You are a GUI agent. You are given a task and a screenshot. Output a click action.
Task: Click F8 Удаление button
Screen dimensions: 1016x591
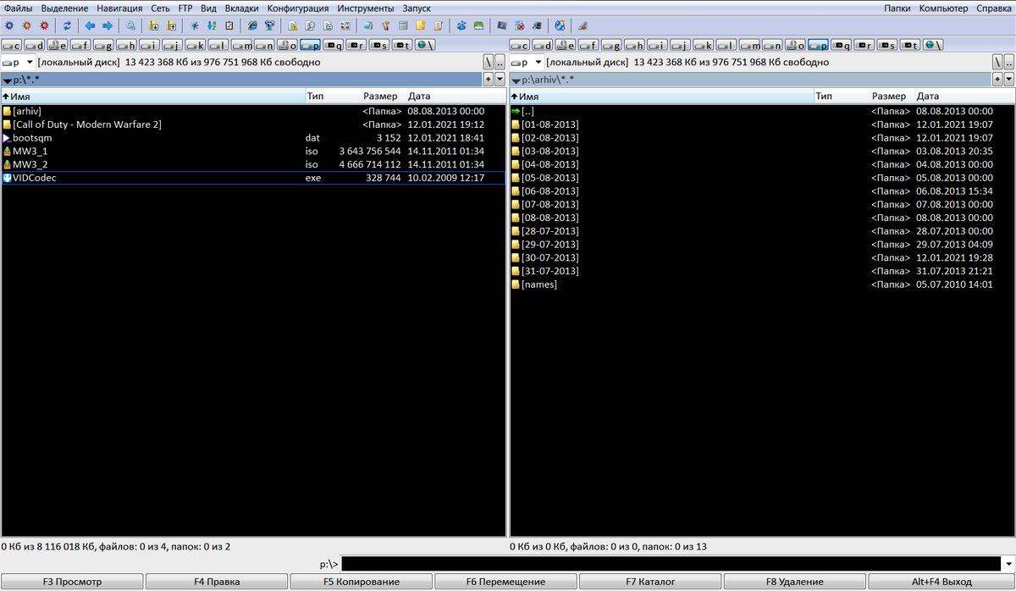click(795, 582)
